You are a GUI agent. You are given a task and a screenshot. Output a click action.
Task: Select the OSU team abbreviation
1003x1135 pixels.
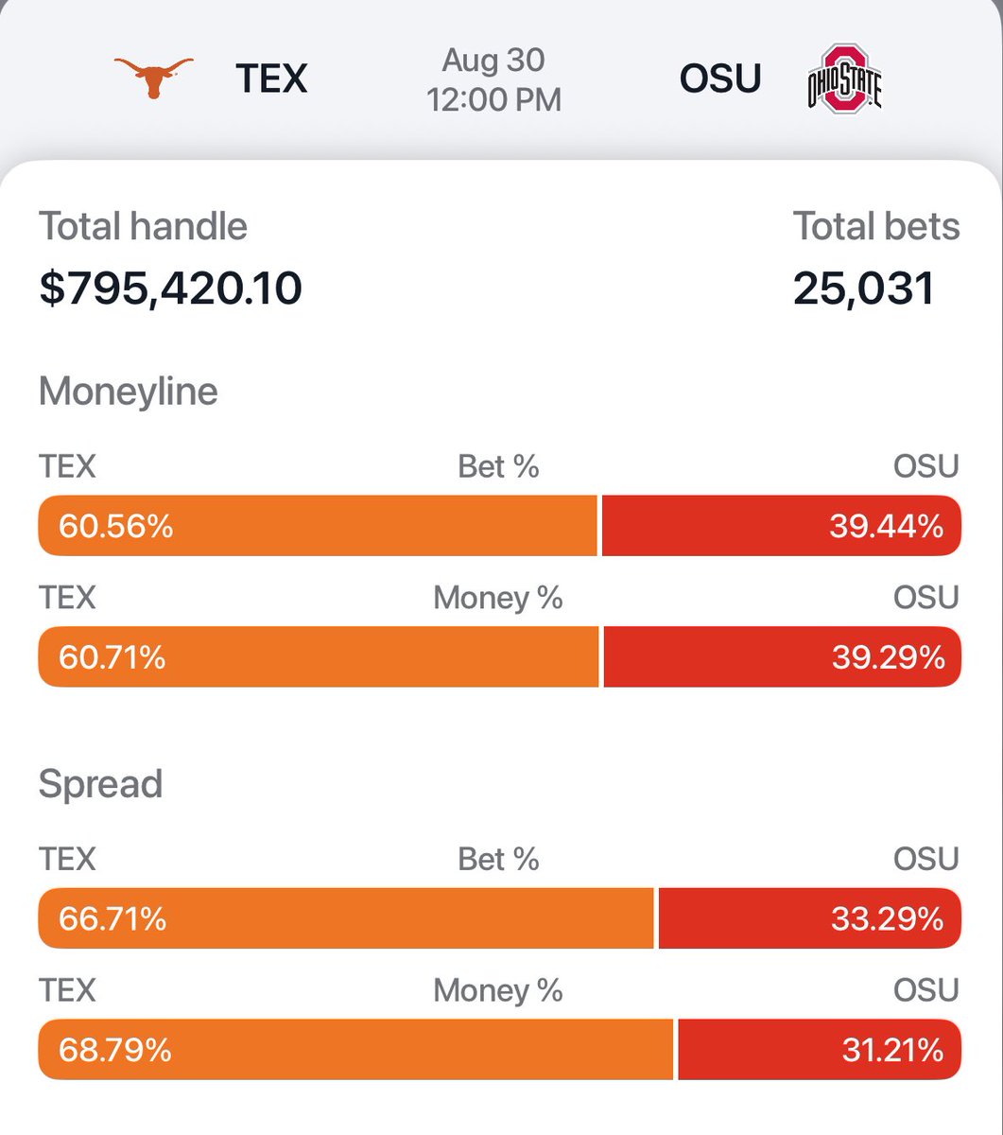(720, 79)
